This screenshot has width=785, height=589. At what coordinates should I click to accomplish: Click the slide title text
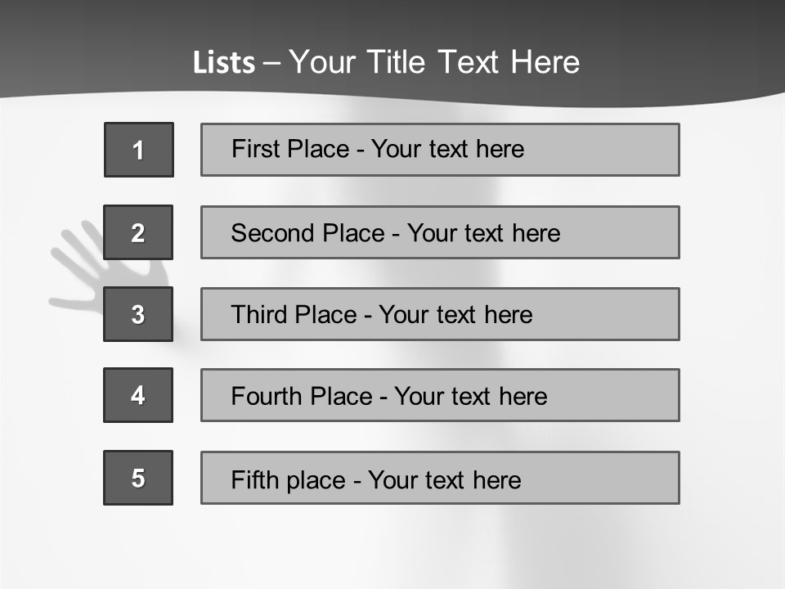click(x=386, y=62)
